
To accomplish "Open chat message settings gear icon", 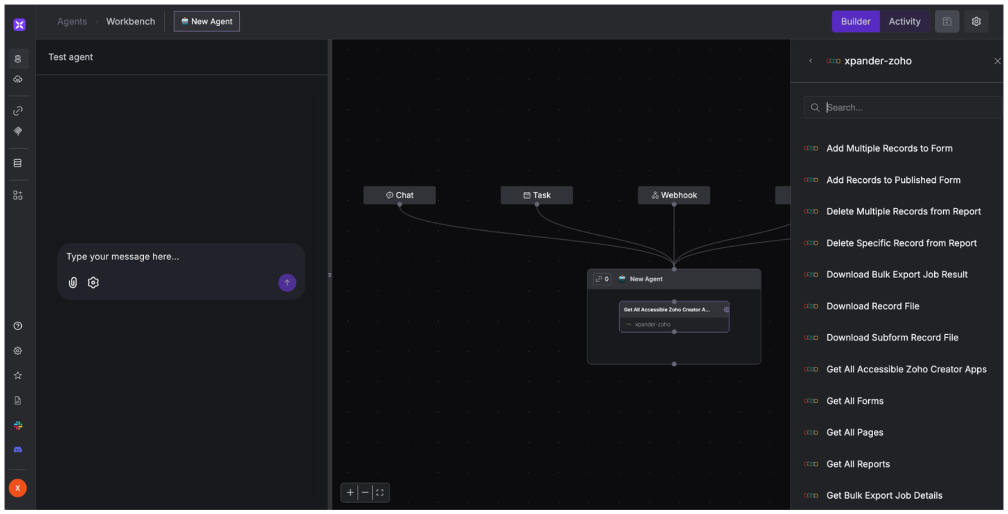I will pyautogui.click(x=93, y=283).
